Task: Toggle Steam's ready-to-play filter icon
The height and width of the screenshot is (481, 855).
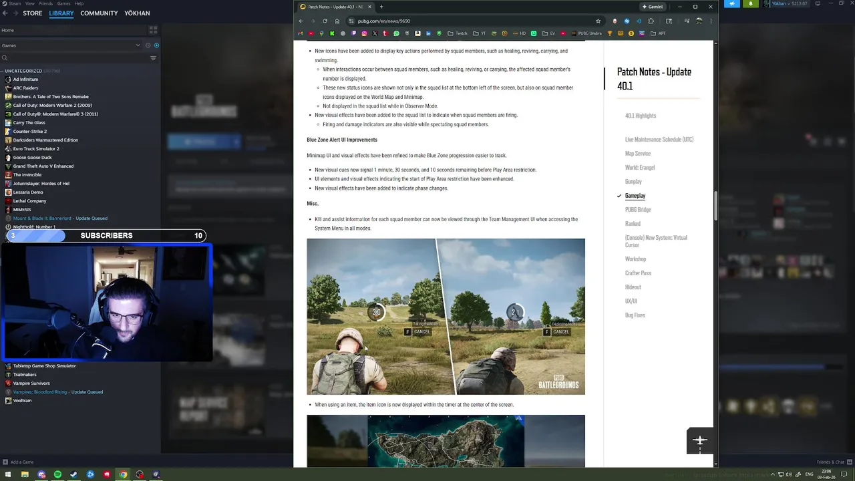Action: [156, 45]
